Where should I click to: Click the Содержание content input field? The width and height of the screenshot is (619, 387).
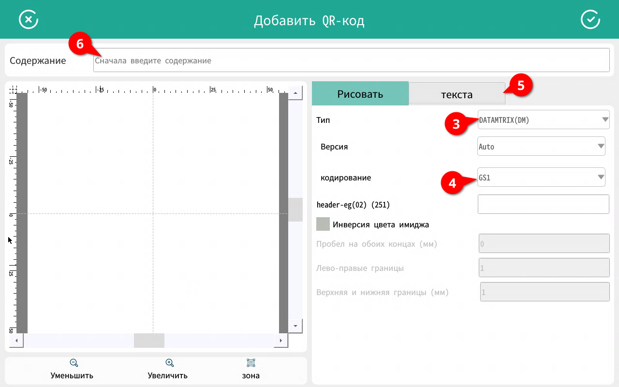351,61
